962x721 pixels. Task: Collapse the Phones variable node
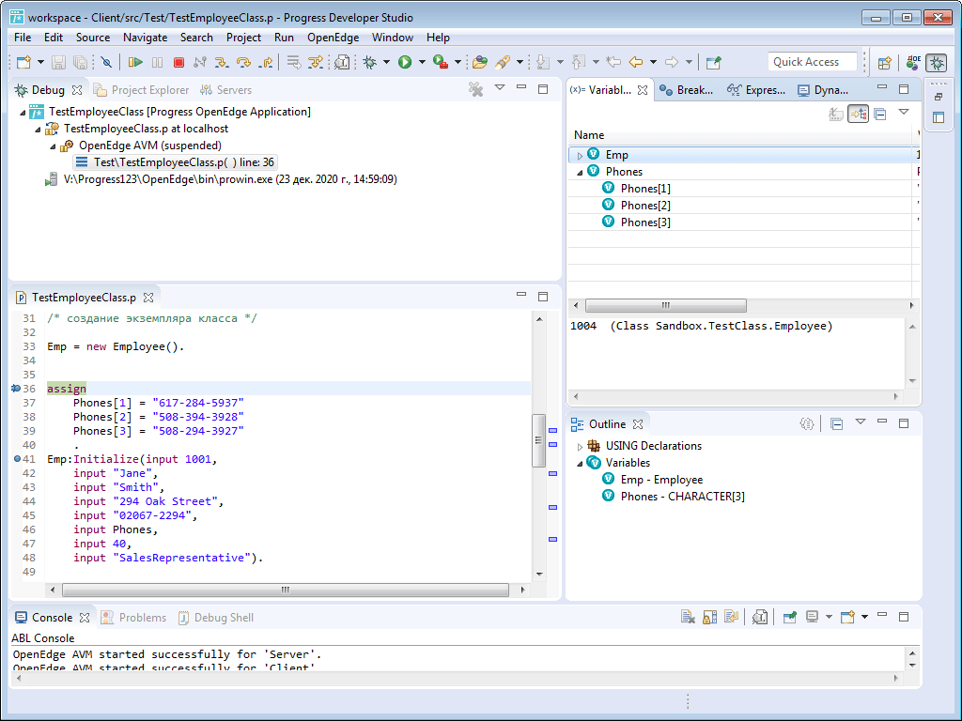580,173
